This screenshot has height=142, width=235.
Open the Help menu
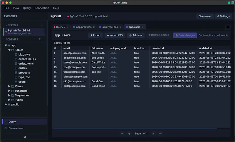(56, 8)
